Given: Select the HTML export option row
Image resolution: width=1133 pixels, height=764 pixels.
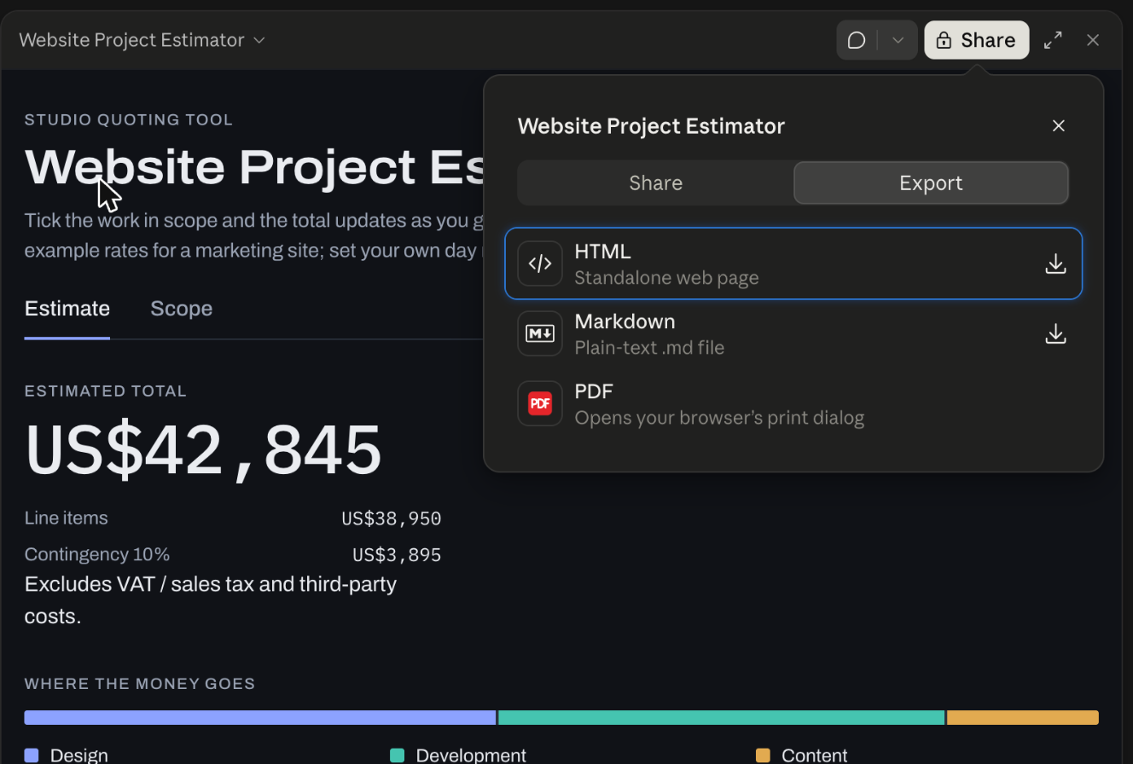Looking at the screenshot, I should 793,263.
